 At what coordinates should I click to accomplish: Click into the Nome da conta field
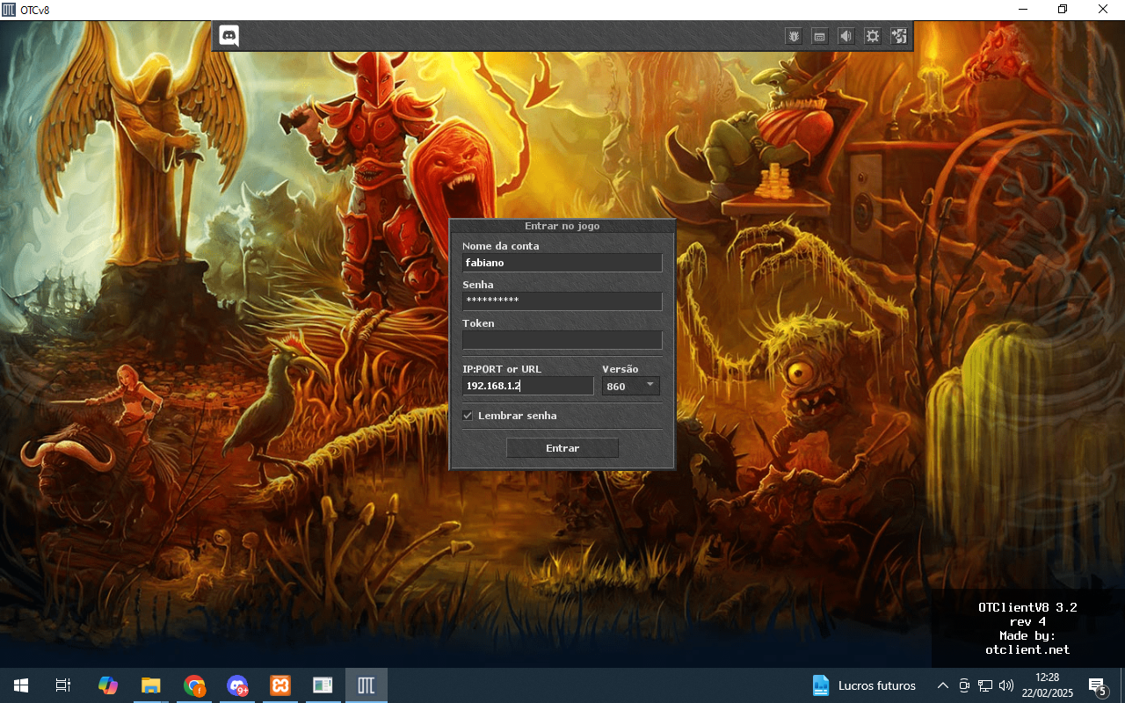[x=562, y=263]
